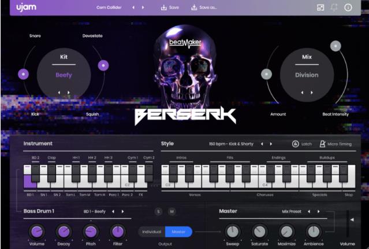Click the Endings label
The width and height of the screenshot is (369, 249).
(x=278, y=158)
